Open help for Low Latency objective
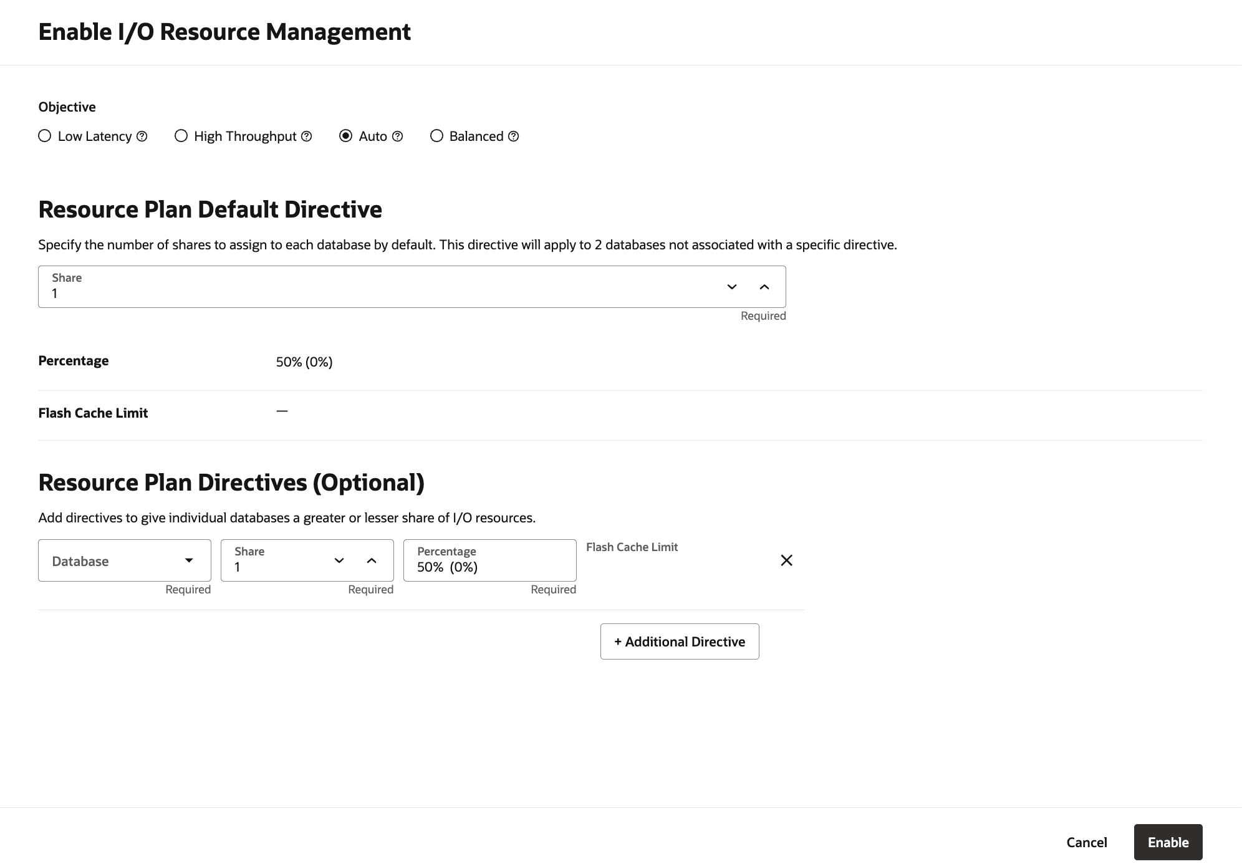The width and height of the screenshot is (1242, 864). click(143, 136)
